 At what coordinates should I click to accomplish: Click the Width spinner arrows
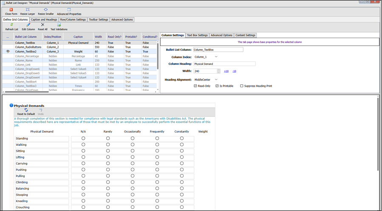(x=218, y=71)
